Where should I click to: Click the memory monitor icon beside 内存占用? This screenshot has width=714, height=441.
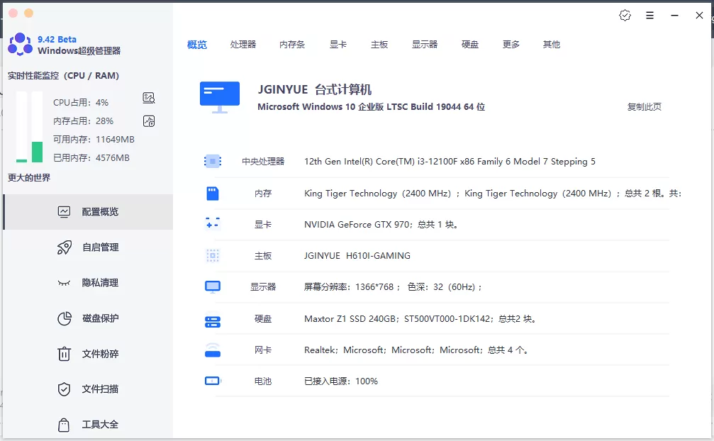click(149, 121)
